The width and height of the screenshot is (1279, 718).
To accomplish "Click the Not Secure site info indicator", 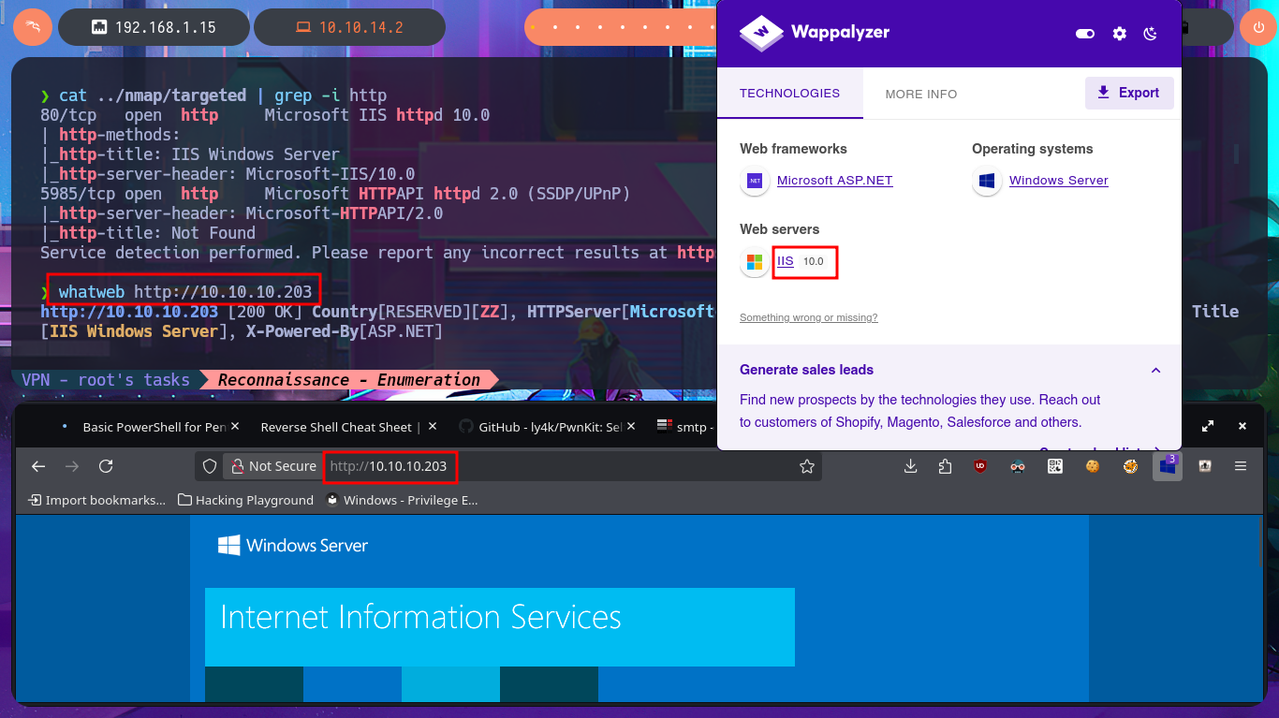I will tap(272, 466).
